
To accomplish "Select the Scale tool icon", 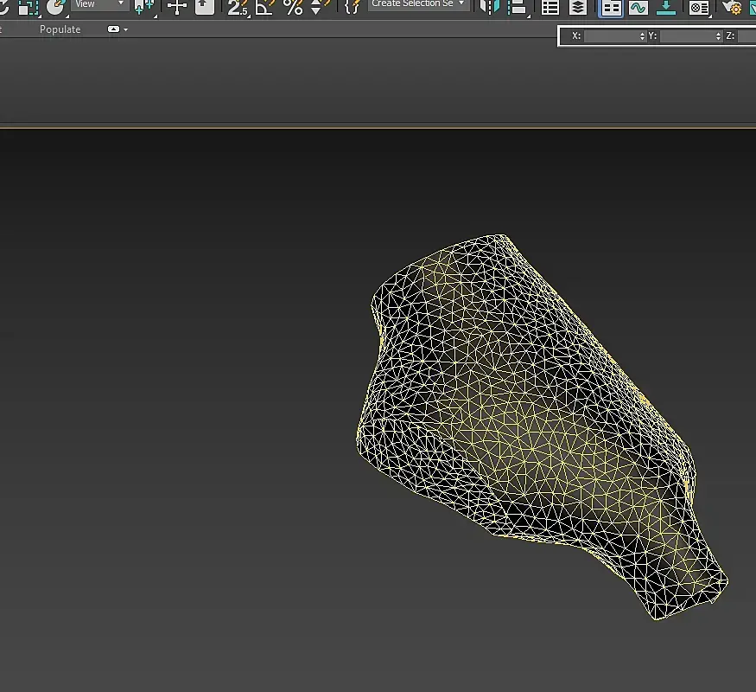I will point(28,7).
